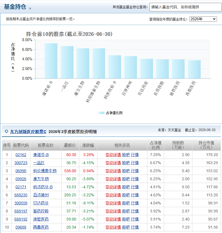Open the 2026年 year dropdown
The image size is (222, 233).
(x=203, y=19)
